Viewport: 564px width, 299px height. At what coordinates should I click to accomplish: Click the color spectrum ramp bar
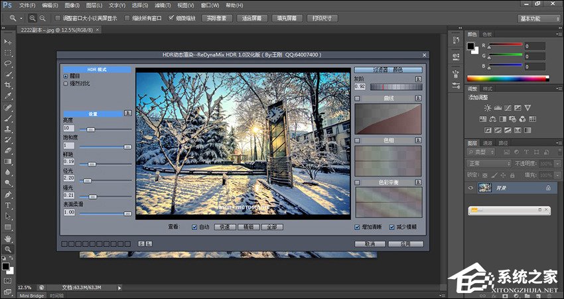[508, 78]
